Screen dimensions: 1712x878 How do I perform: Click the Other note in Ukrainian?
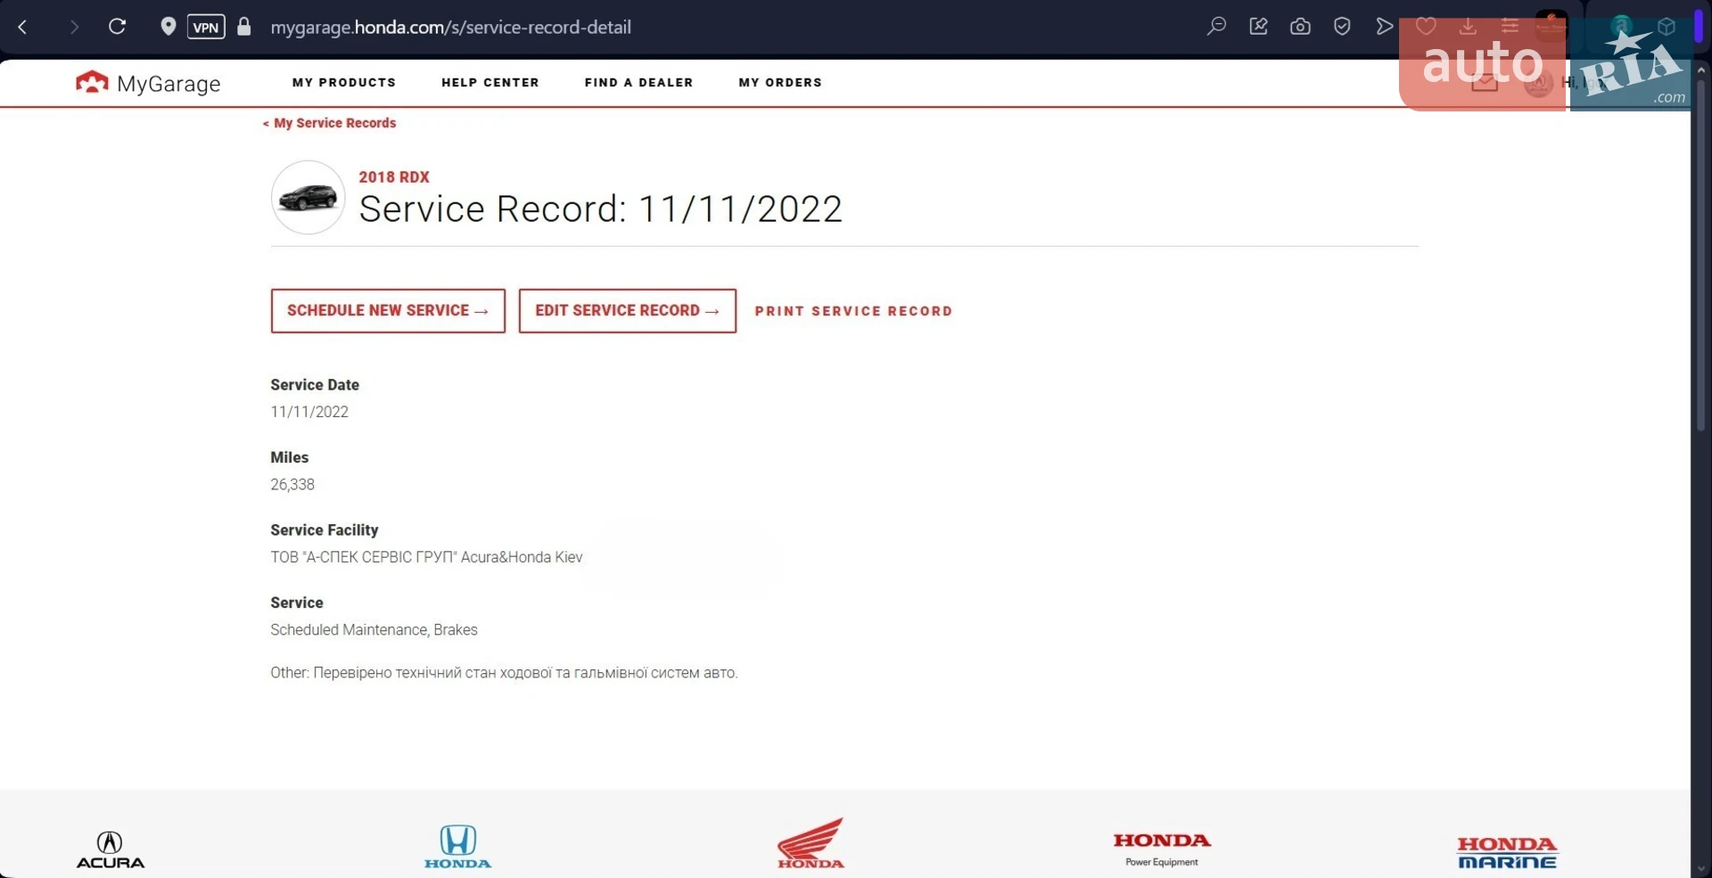[504, 673]
